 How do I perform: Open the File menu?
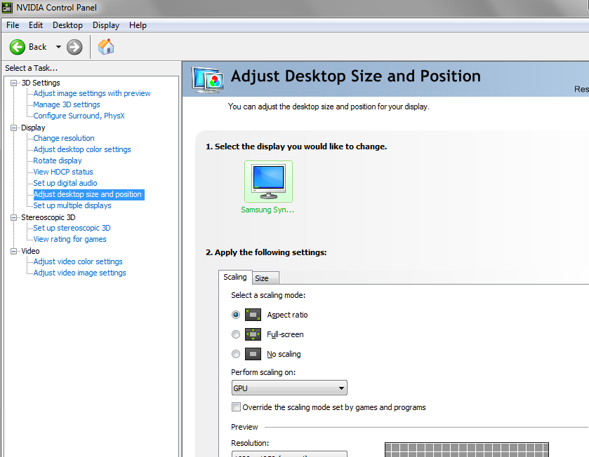point(13,25)
